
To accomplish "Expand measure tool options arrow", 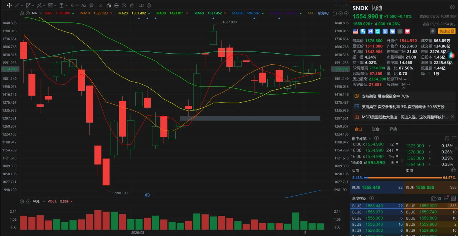I will [x=66, y=5].
